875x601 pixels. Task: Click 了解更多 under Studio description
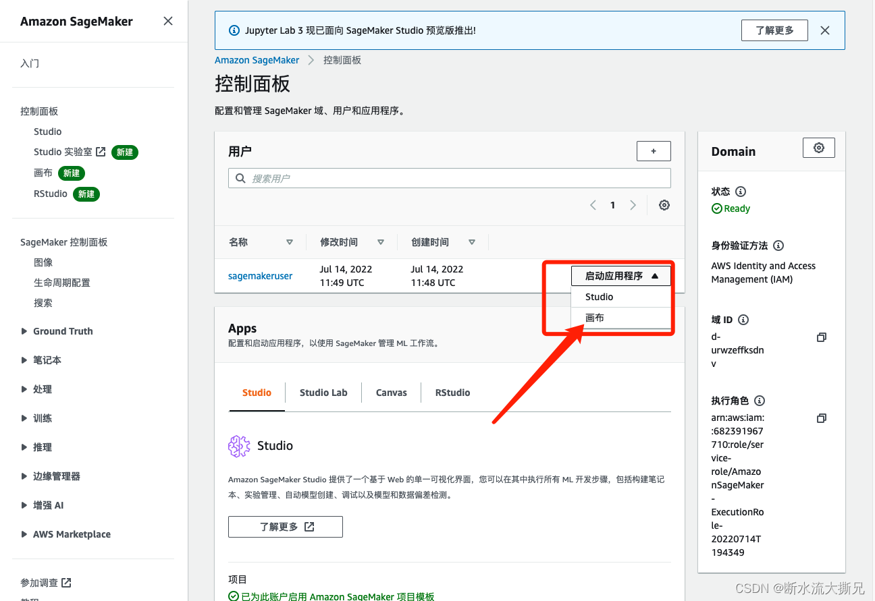[x=286, y=527]
